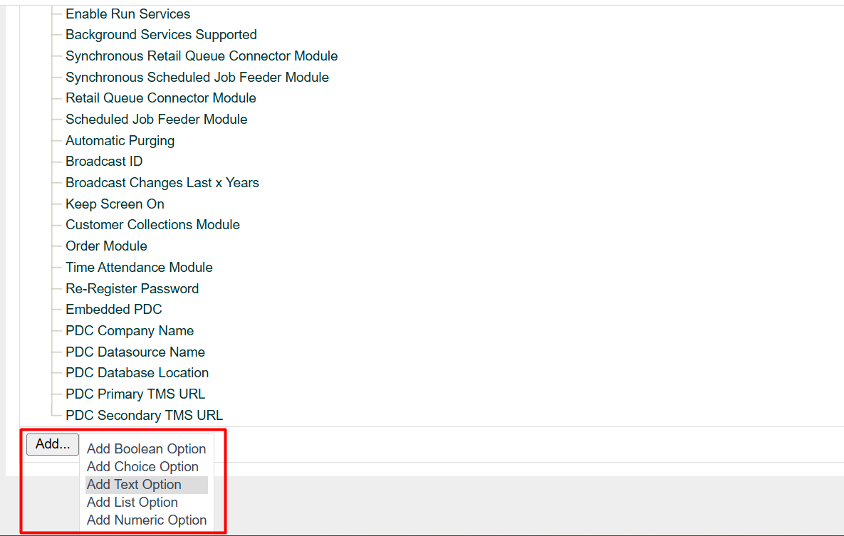
Task: Select Synchronous Scheduled Job Feeder Module
Action: (x=197, y=77)
